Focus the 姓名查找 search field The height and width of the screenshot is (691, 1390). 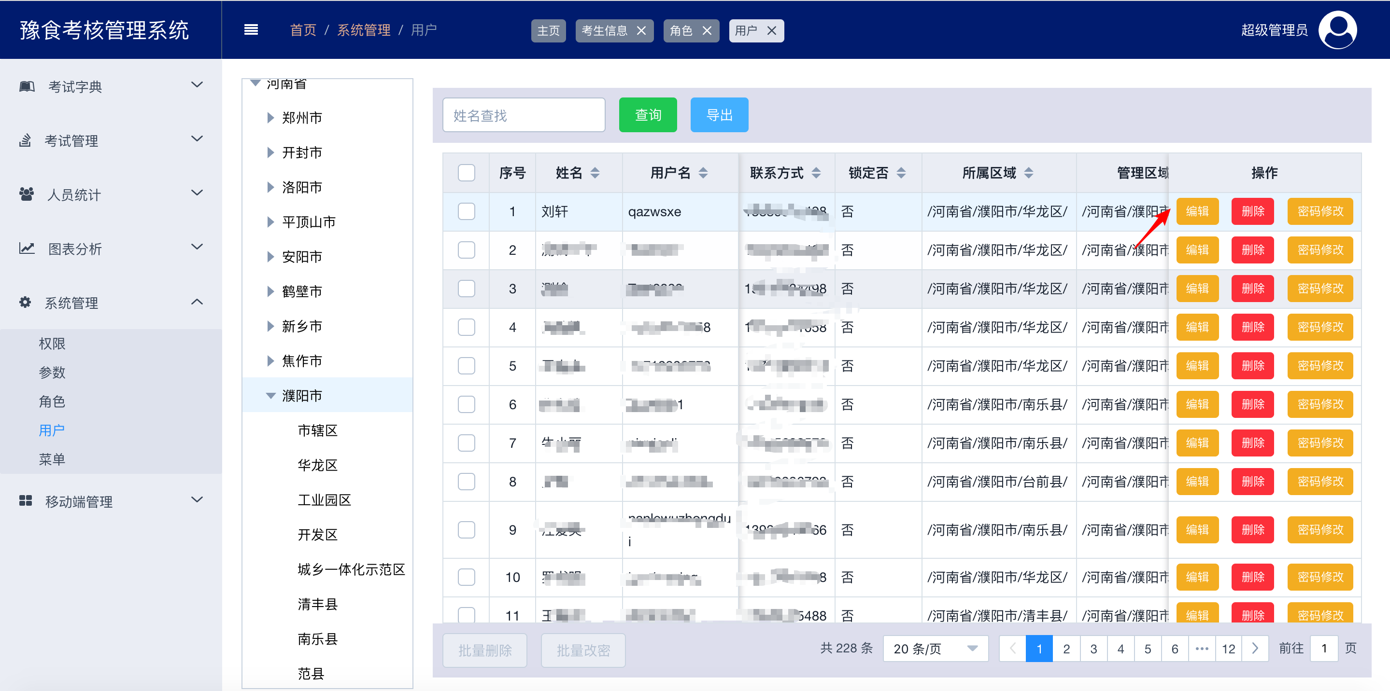tap(524, 115)
